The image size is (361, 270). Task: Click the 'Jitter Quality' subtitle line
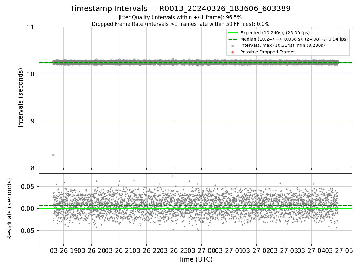coord(180,17)
